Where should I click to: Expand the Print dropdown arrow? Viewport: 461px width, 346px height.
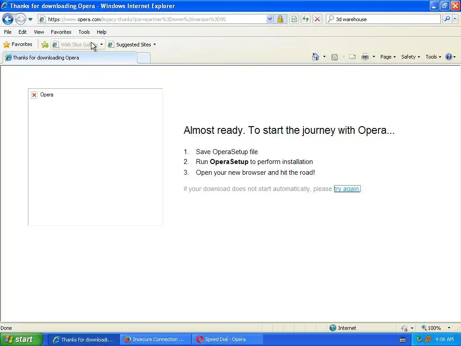coord(374,57)
